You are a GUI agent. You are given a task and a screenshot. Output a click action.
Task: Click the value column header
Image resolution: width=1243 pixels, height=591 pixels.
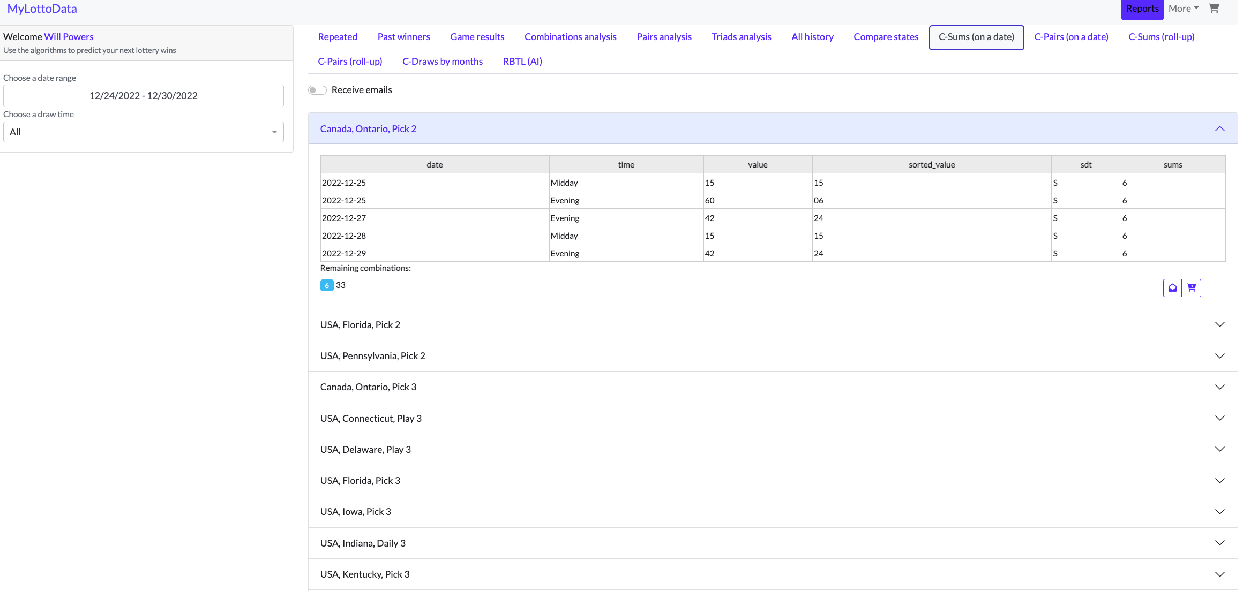tap(758, 165)
